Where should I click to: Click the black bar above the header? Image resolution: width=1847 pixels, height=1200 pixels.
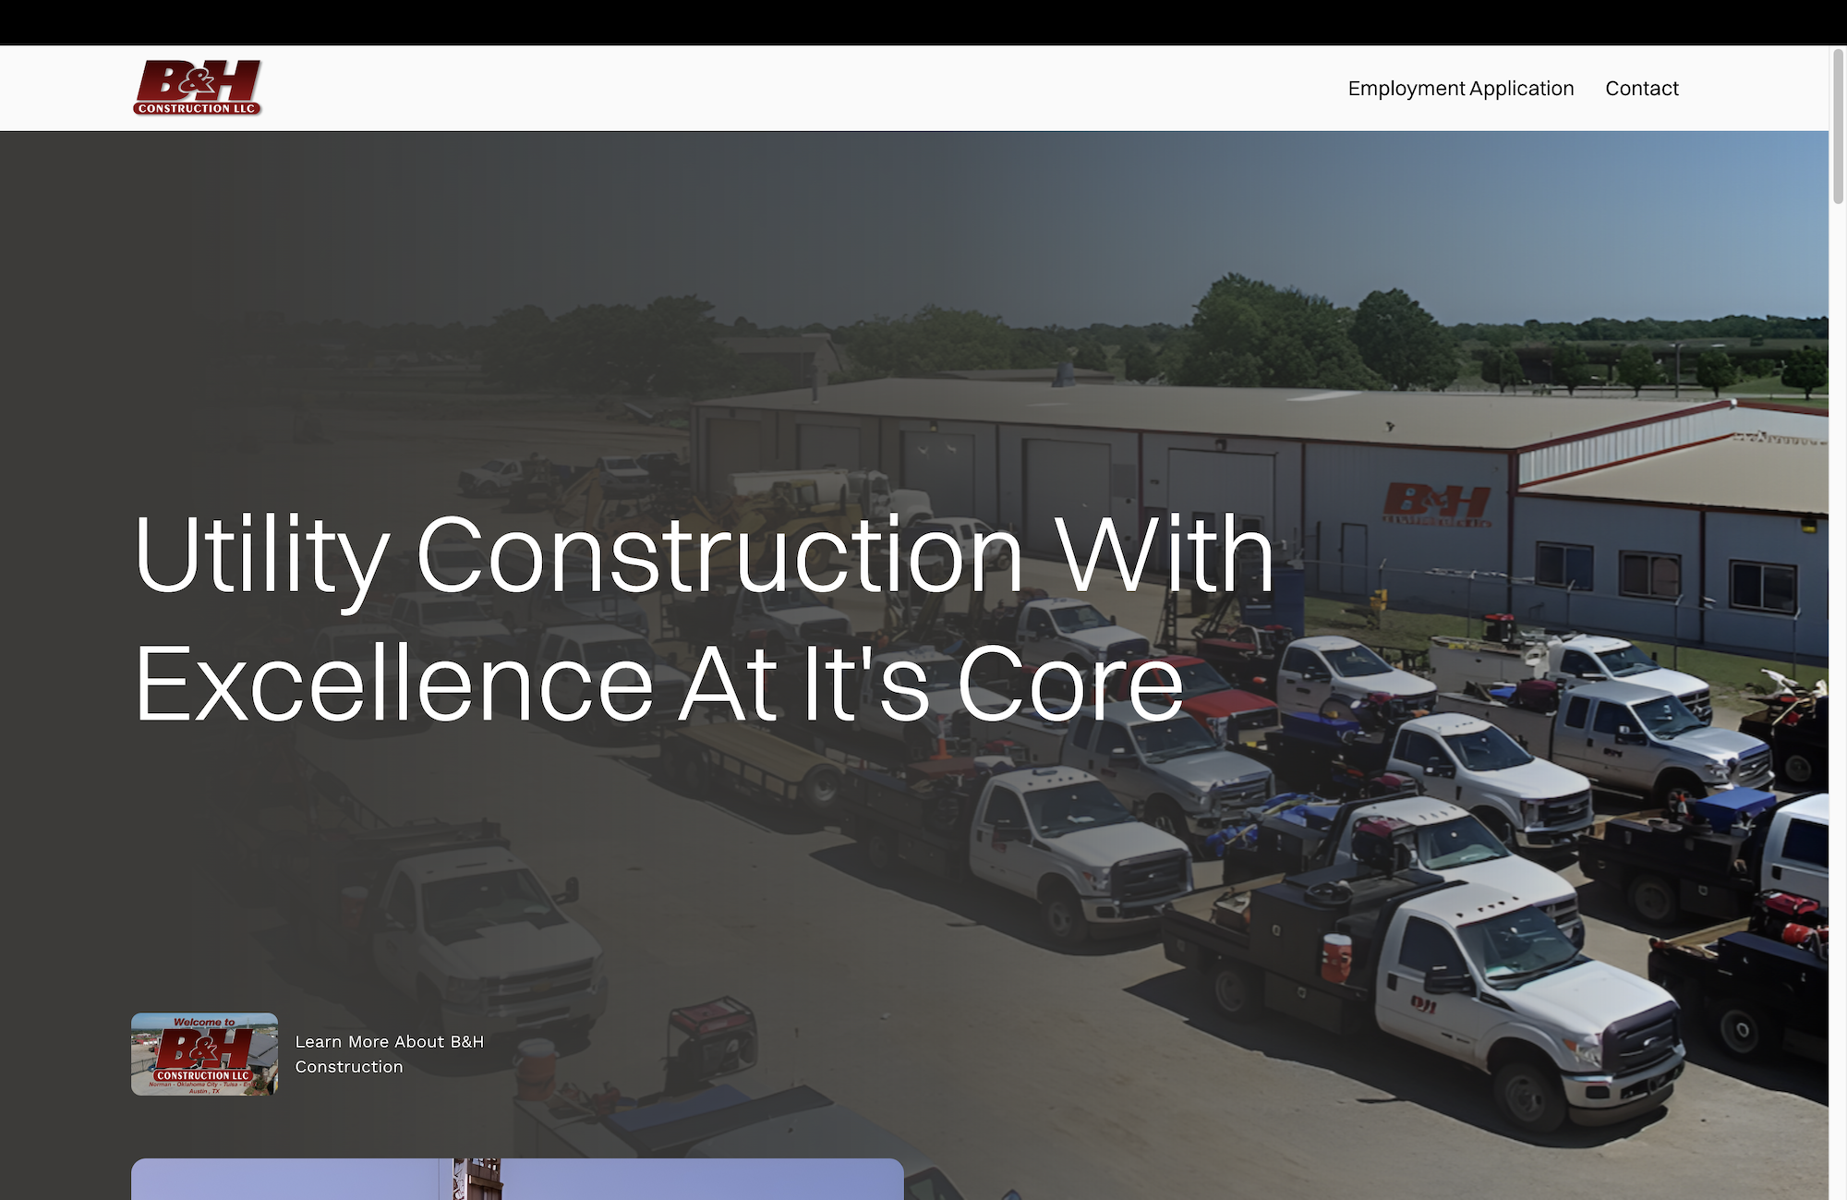[x=923, y=22]
